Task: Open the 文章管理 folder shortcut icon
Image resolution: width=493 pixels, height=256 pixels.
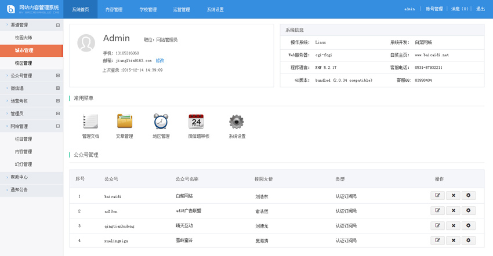Action: tap(125, 121)
